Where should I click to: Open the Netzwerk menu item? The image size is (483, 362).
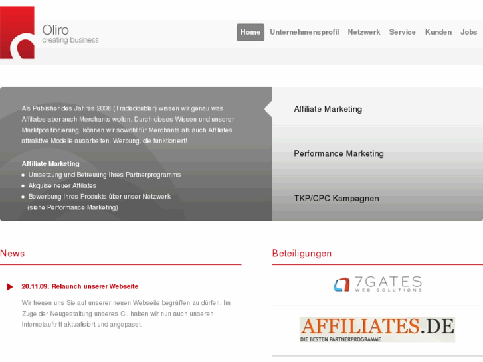364,32
